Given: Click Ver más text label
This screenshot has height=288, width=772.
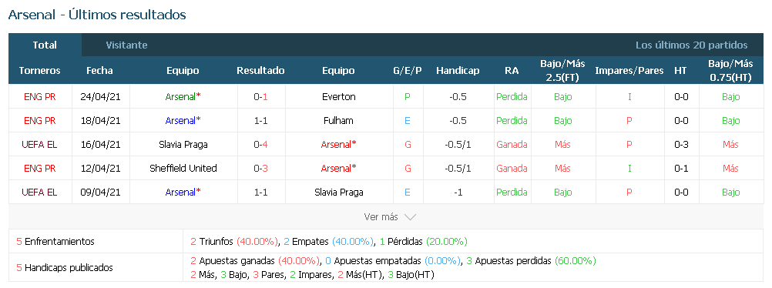Looking at the screenshot, I should [381, 217].
